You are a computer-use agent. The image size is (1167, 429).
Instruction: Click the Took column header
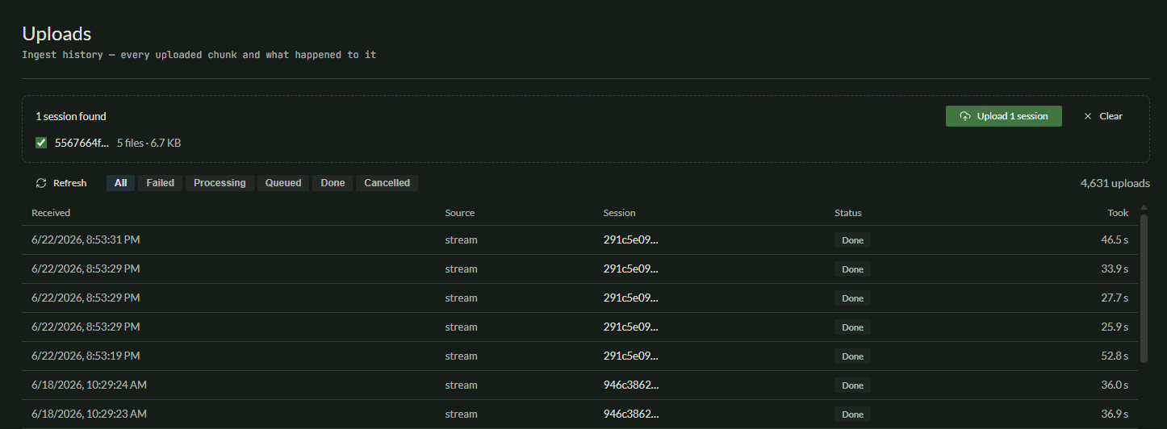1118,213
